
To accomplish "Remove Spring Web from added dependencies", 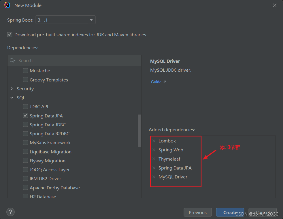I will click(x=154, y=150).
